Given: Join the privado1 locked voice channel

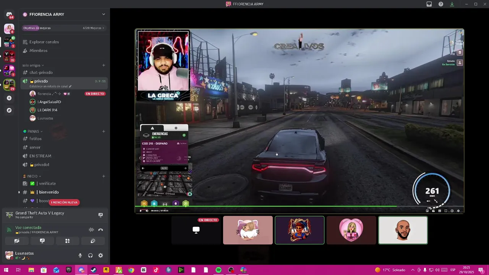Looking at the screenshot, I should [x=64, y=165].
